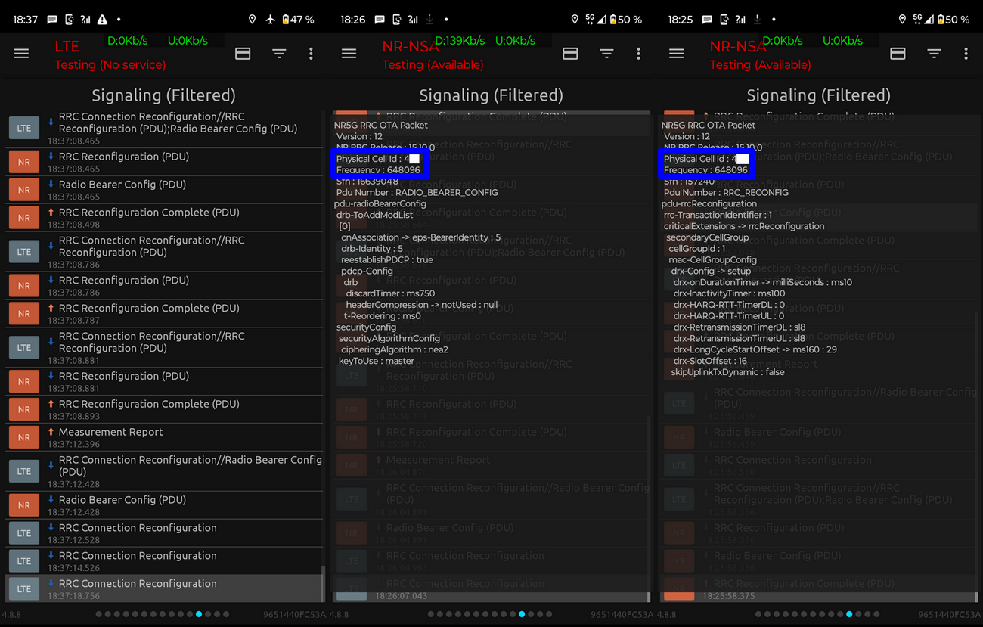This screenshot has width=983, height=627.
Task: Select the highlighted page dot in 18:26 screen
Action: tap(522, 614)
